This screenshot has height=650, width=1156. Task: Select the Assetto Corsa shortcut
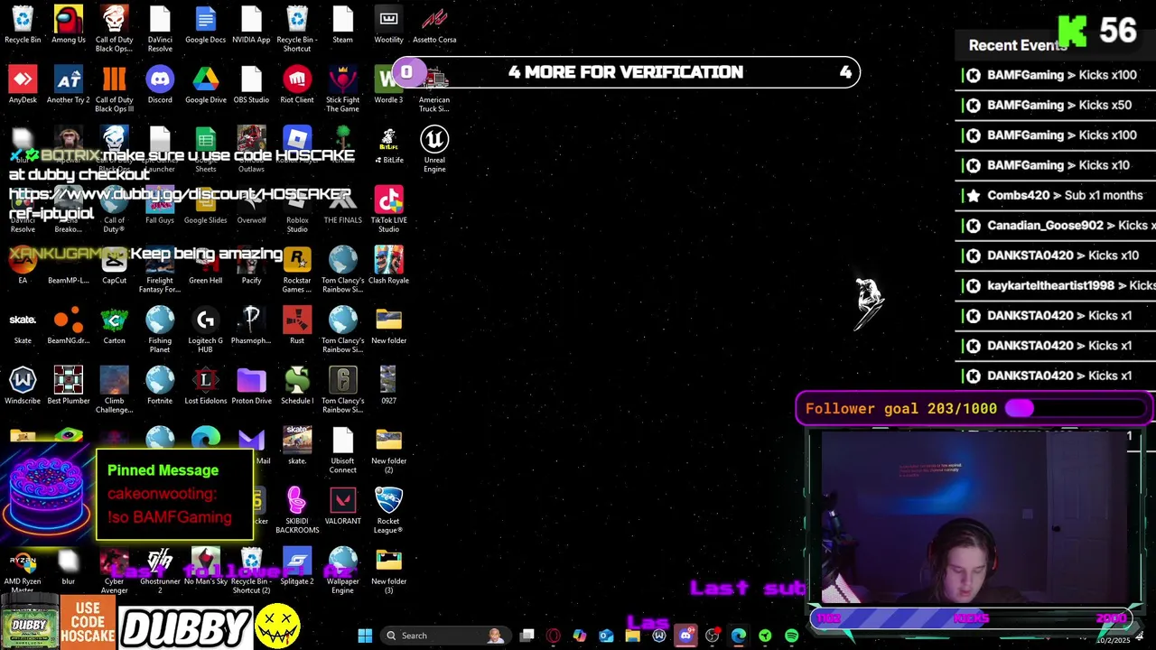tap(434, 24)
